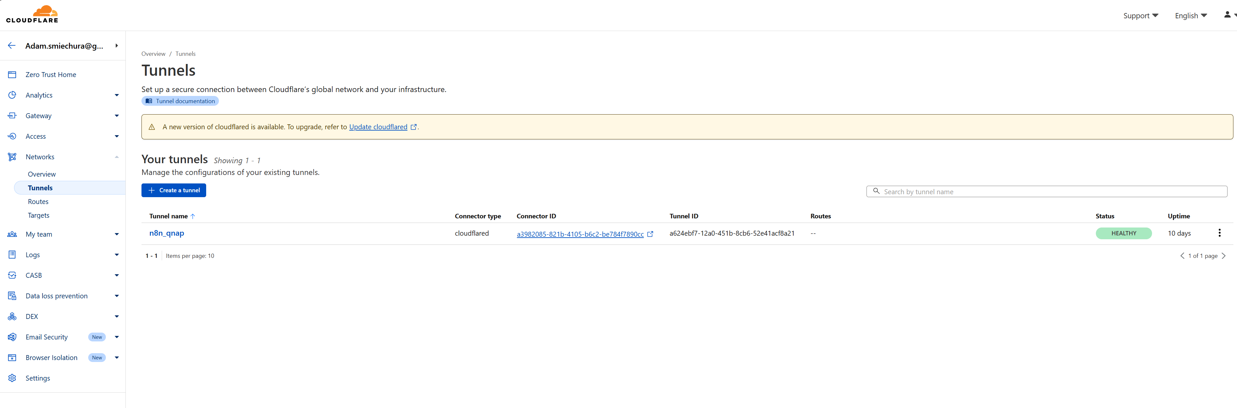This screenshot has width=1237, height=408.
Task: Select the Analytics sidebar icon
Action: pos(12,95)
